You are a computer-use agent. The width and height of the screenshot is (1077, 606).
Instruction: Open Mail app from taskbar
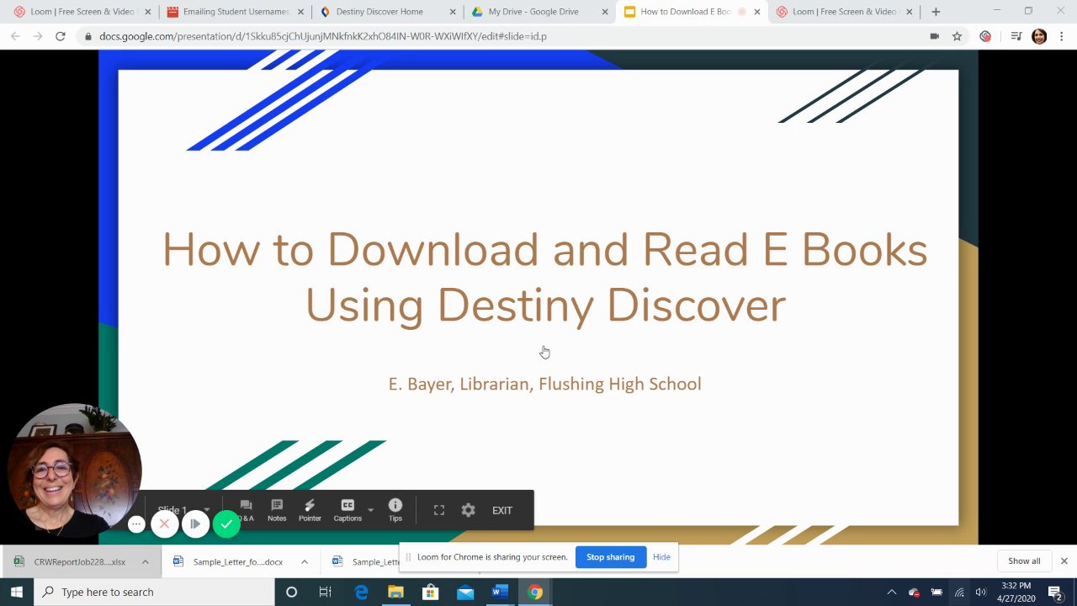pyautogui.click(x=465, y=592)
